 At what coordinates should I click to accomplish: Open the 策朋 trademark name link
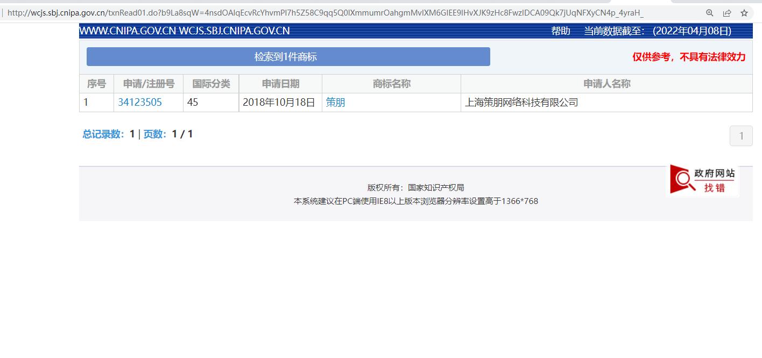(x=335, y=102)
